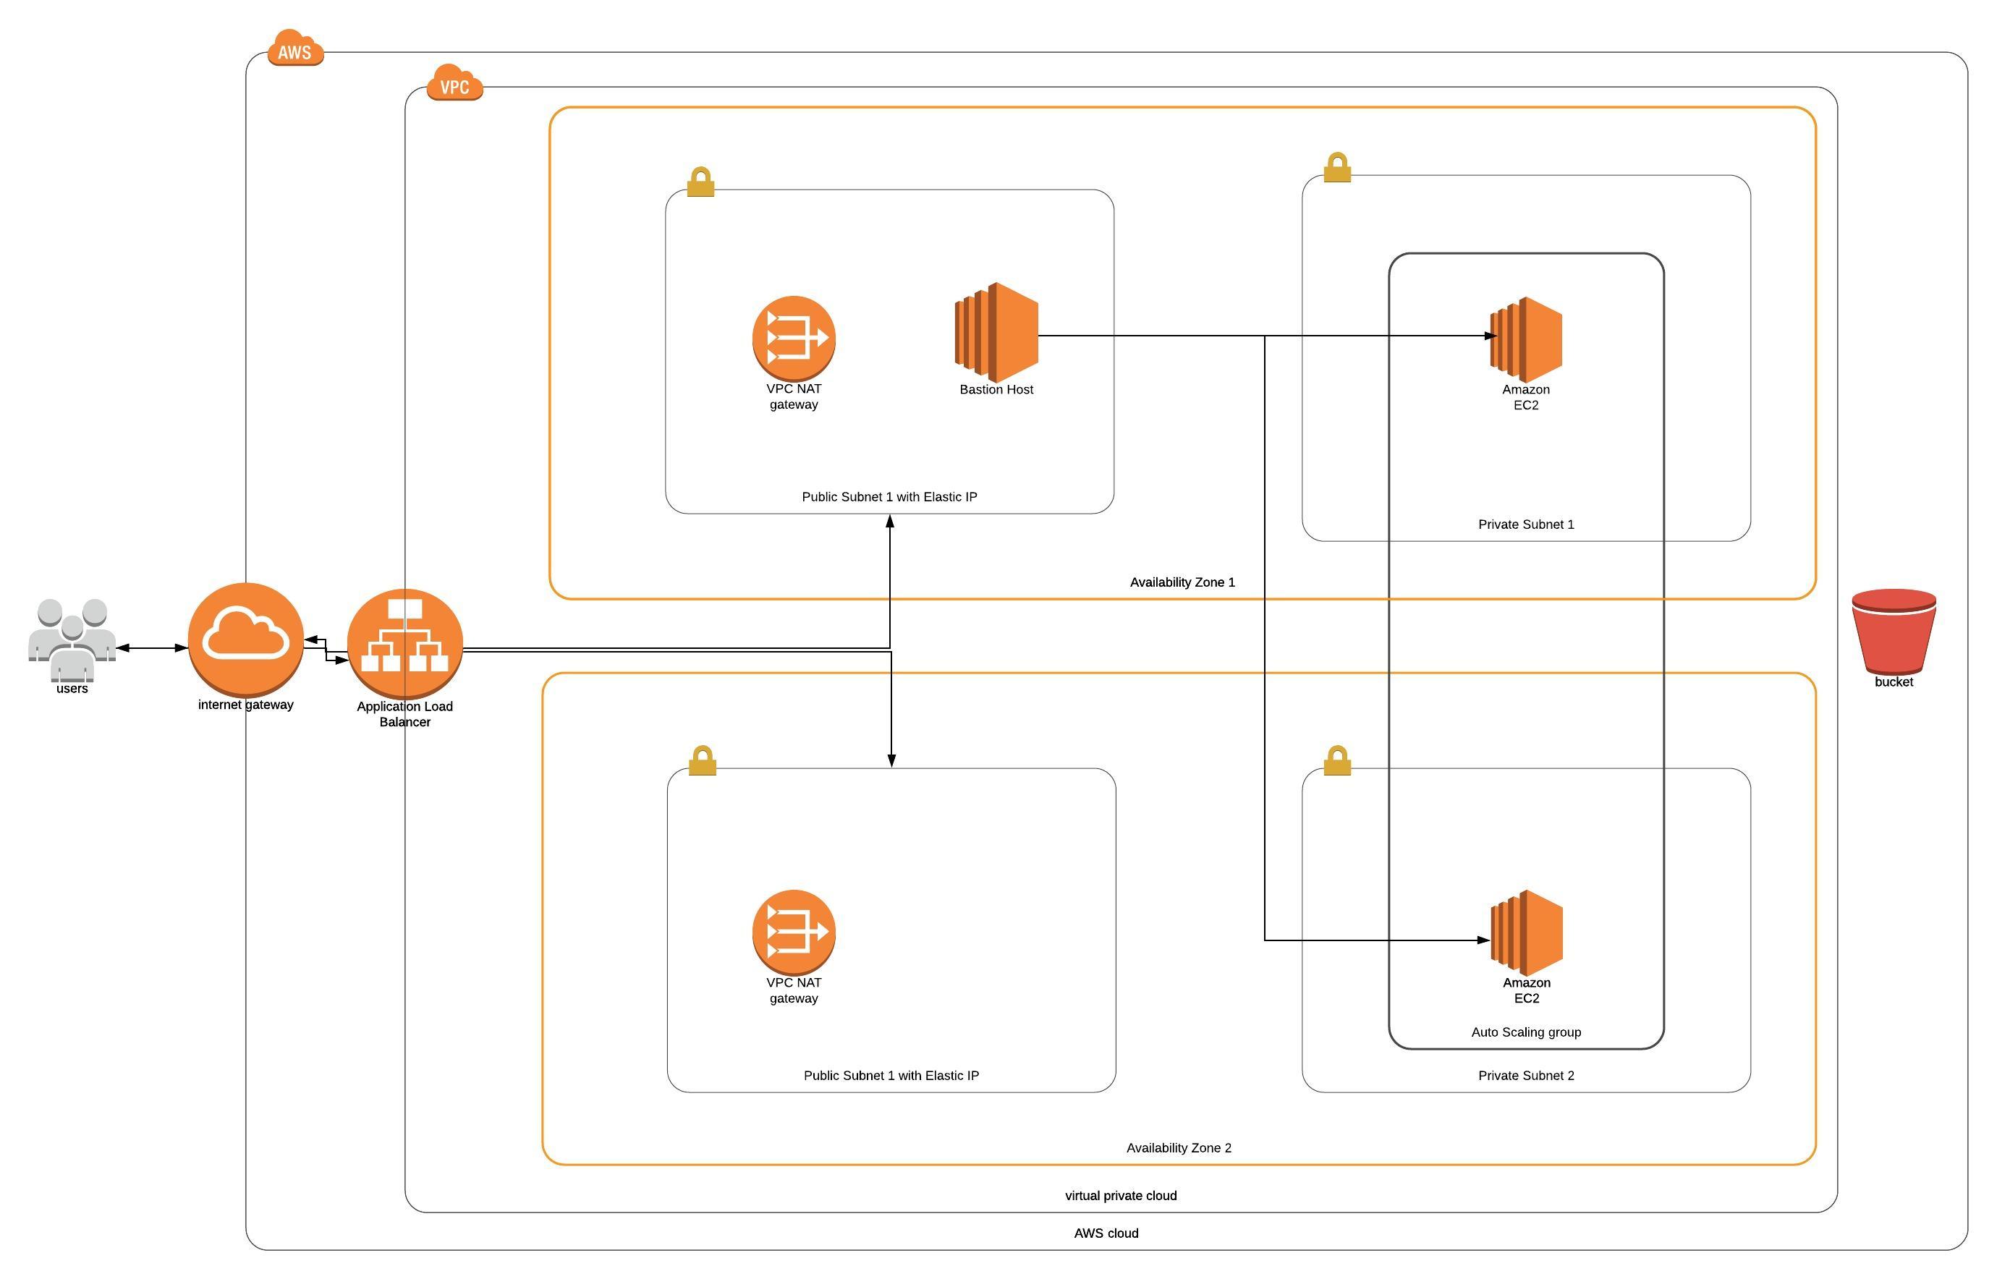Select the virtual private cloud label
The image size is (1997, 1279).
(x=1121, y=1196)
